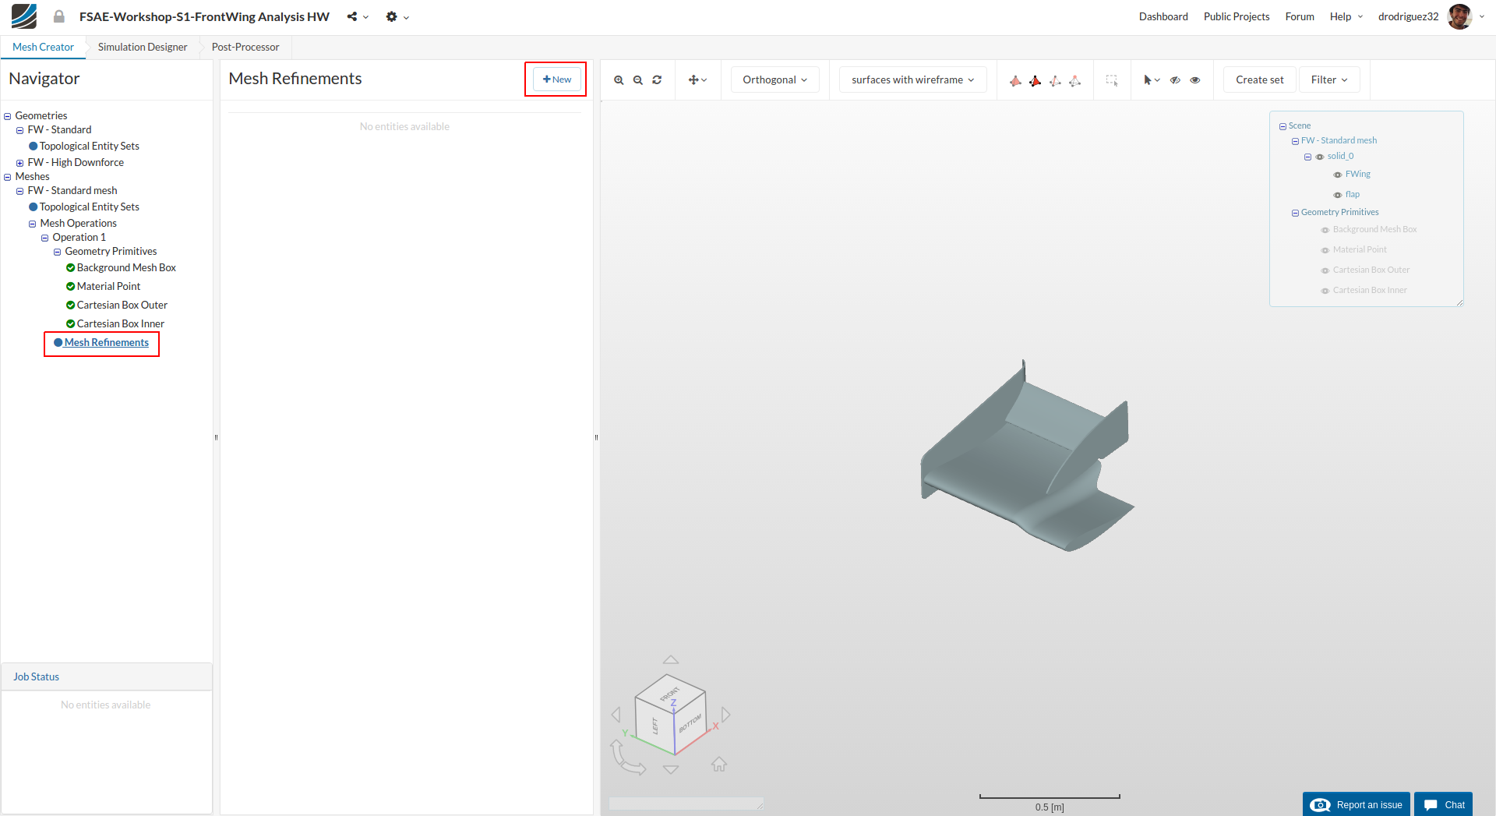Open the pan/move mode arrows tool
The image size is (1496, 816).
tap(697, 80)
